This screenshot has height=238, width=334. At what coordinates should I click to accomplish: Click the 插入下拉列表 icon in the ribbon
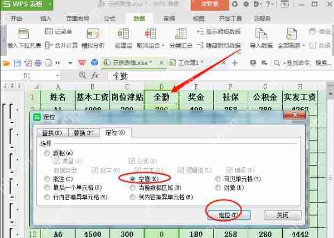click(x=23, y=34)
